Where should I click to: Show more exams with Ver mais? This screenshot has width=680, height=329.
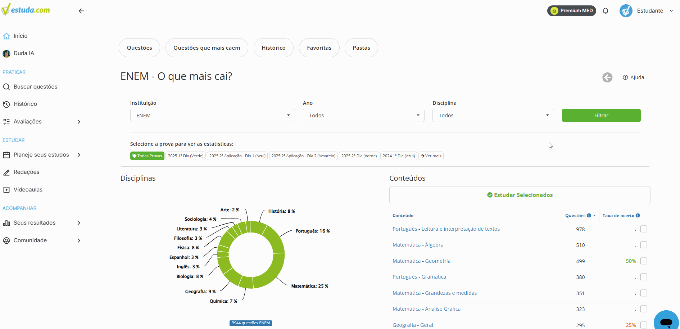point(431,156)
